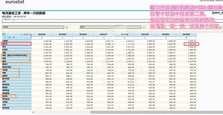Expand the 时间 arrow in header
This screenshot has height=115, width=223.
tap(30, 35)
